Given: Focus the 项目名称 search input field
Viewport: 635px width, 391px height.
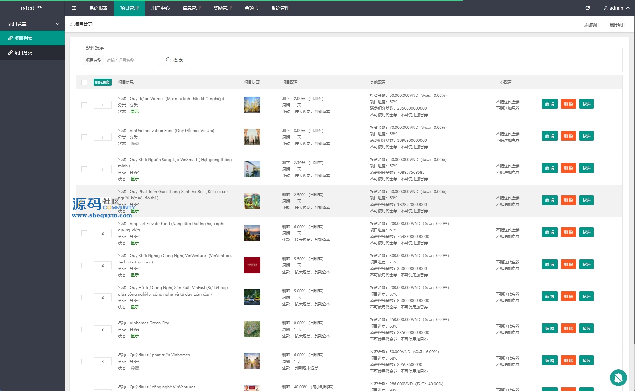Looking at the screenshot, I should [131, 60].
